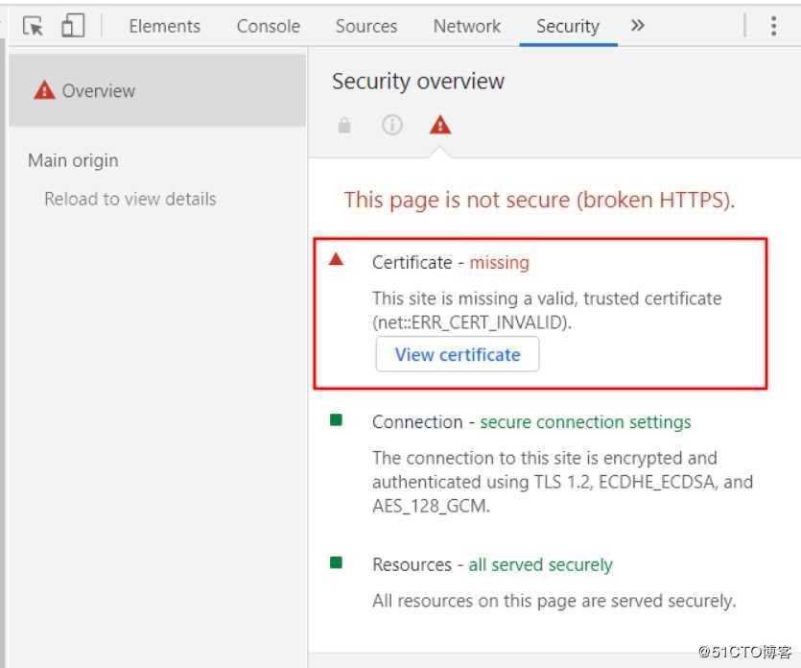Select the Security tab
This screenshot has height=668, width=801.
point(568,26)
